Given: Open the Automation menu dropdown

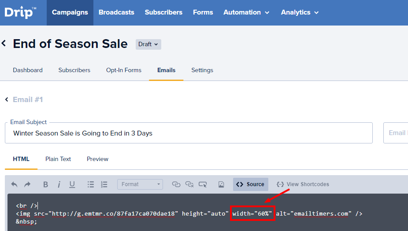Looking at the screenshot, I should pyautogui.click(x=246, y=12).
